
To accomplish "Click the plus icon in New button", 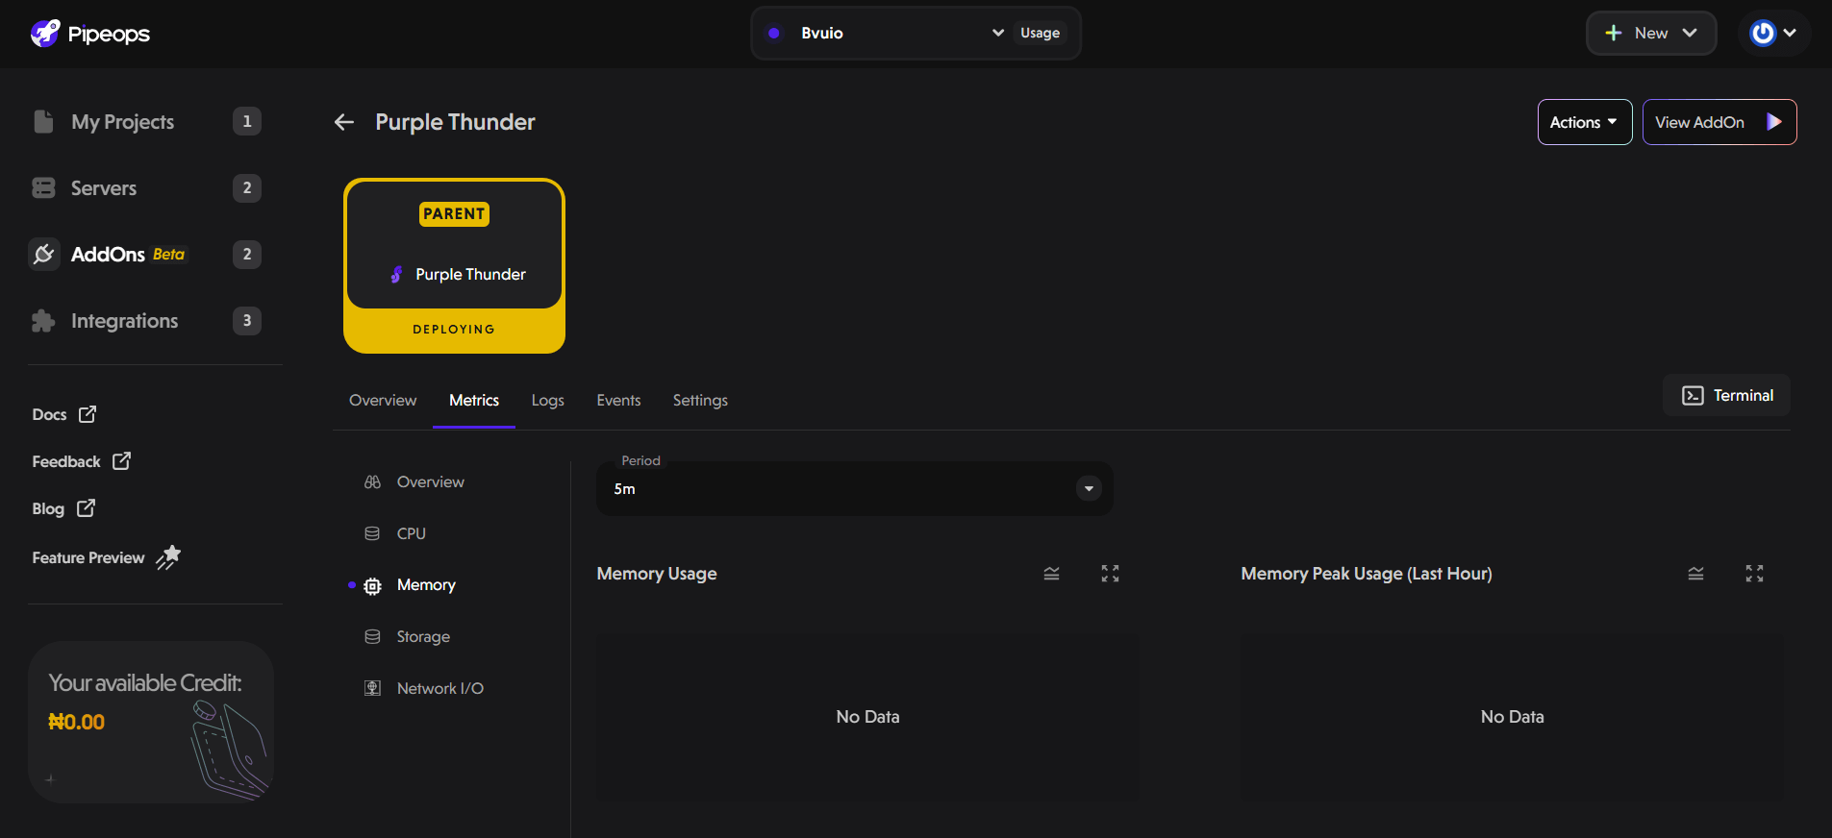I will [x=1614, y=33].
